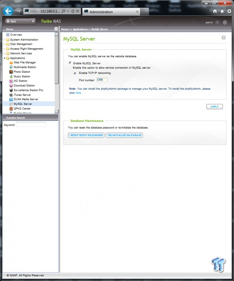Open the browser Home icon
Viewport: 234px width, 281px height.
pos(215,11)
